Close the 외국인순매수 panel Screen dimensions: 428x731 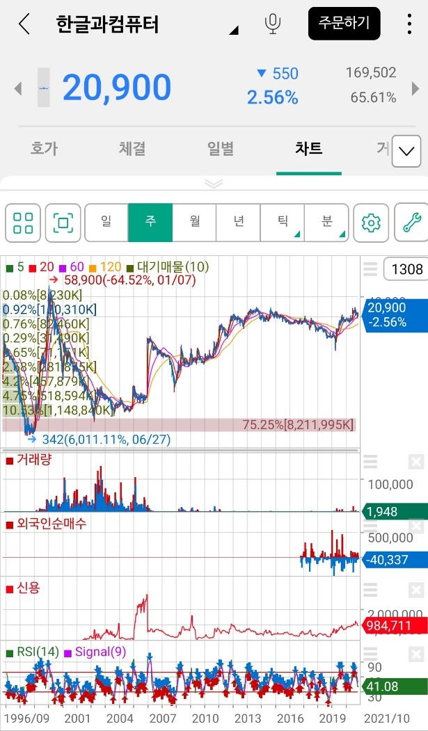coord(415,527)
